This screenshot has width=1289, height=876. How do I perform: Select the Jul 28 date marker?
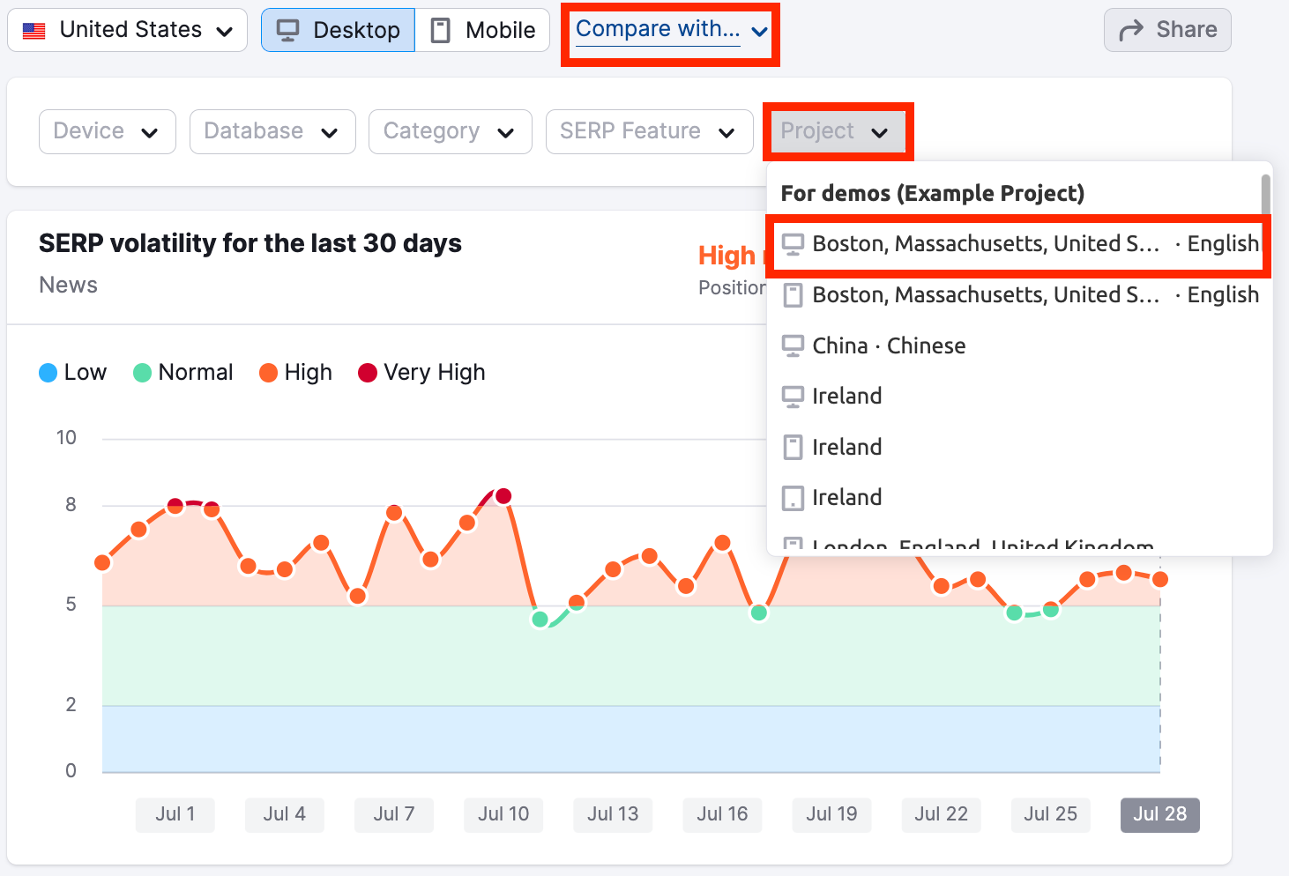(1159, 814)
